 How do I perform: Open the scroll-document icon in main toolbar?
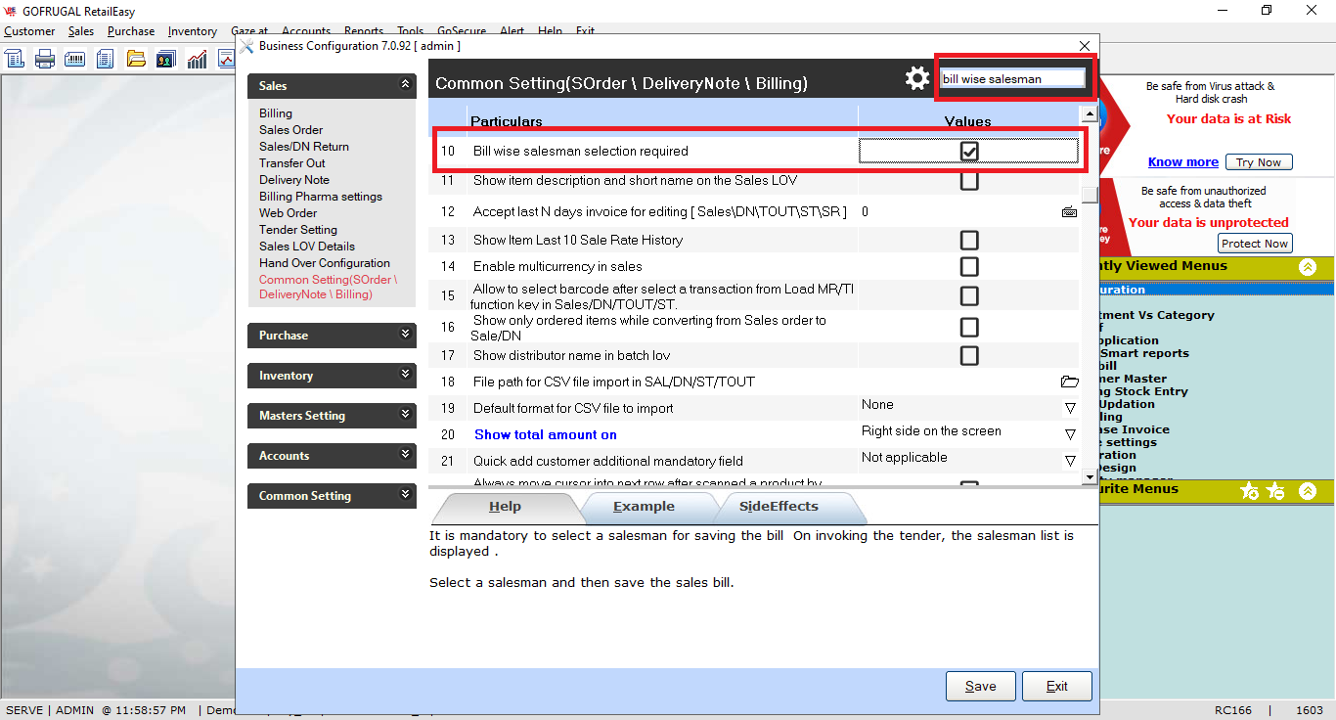pos(15,60)
